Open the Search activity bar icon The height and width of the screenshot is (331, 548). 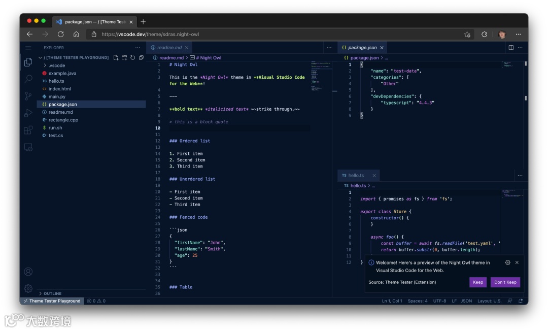pyautogui.click(x=28, y=79)
